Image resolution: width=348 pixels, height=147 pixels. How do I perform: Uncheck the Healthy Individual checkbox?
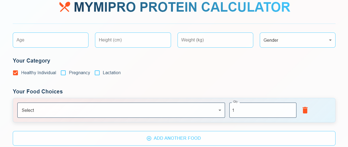(x=15, y=73)
